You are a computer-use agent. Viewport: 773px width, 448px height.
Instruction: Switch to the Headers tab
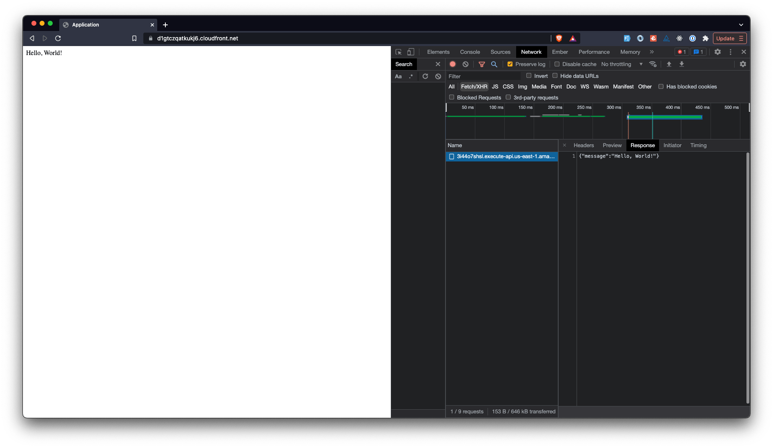[x=584, y=145]
